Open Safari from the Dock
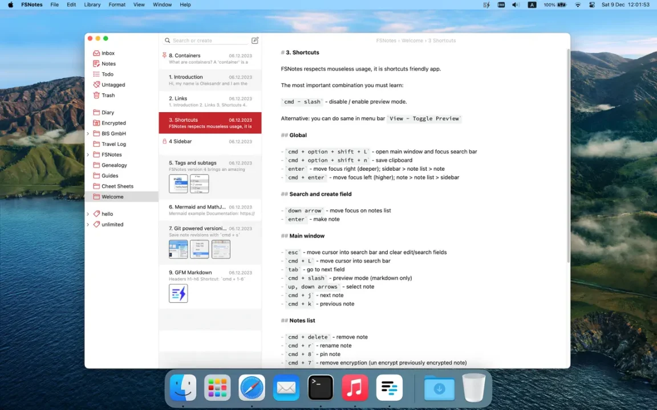This screenshot has width=657, height=410. click(x=252, y=387)
